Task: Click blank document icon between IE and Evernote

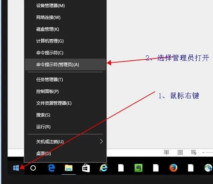Action: pyautogui.click(x=121, y=168)
